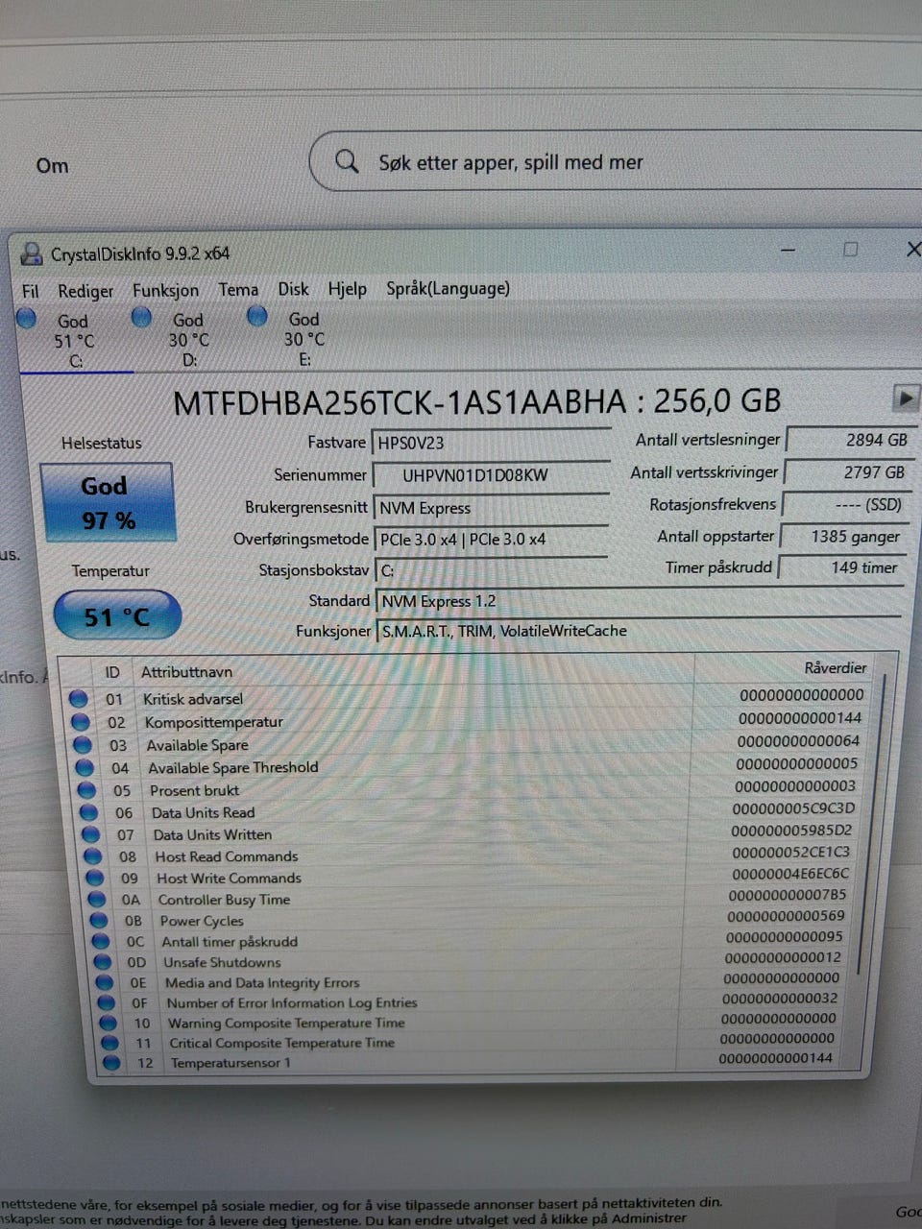Open the Disk menu
The image size is (922, 1229).
point(293,289)
